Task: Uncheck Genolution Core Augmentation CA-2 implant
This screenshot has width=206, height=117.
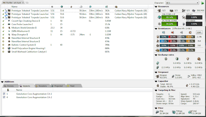Action: coord(4,97)
